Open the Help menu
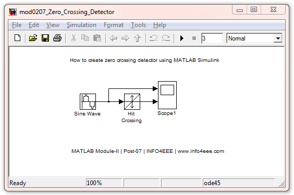The height and width of the screenshot is (195, 294). click(160, 25)
